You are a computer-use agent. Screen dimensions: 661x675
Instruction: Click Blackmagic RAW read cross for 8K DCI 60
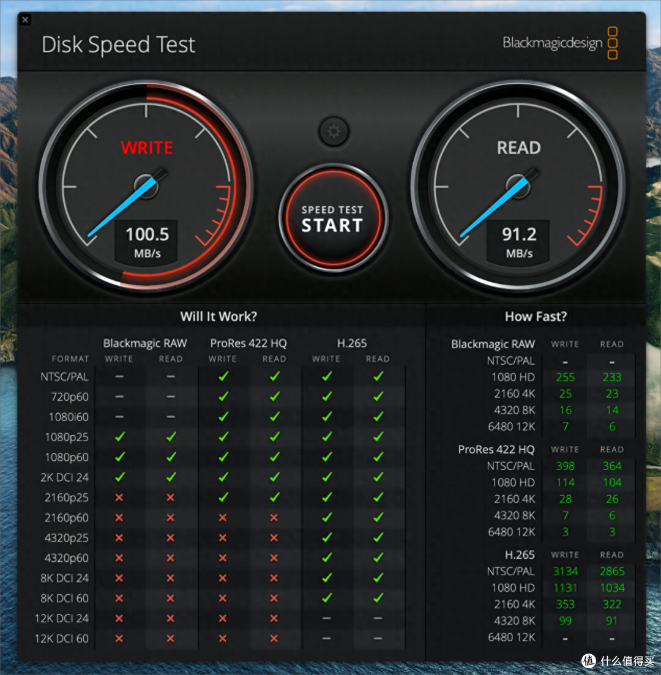[171, 598]
